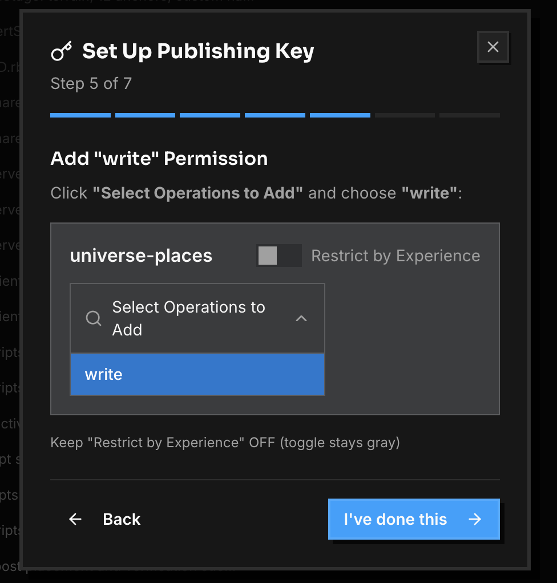
Task: Click the Step 5 of 7 text
Action: tap(91, 84)
